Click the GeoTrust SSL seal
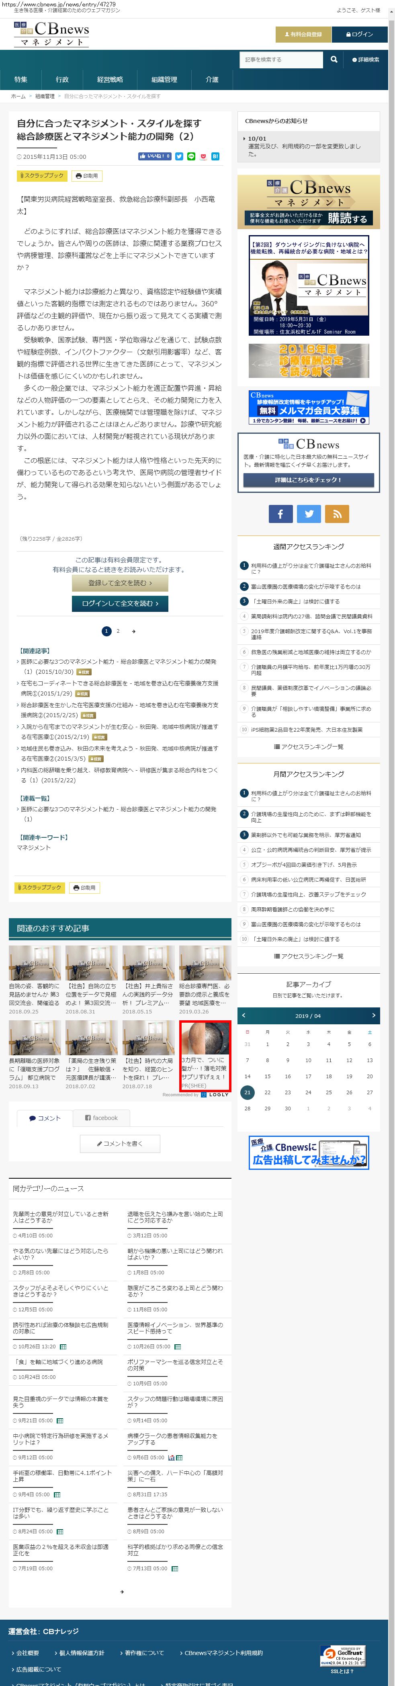The height and width of the screenshot is (1686, 395). tap(343, 1655)
